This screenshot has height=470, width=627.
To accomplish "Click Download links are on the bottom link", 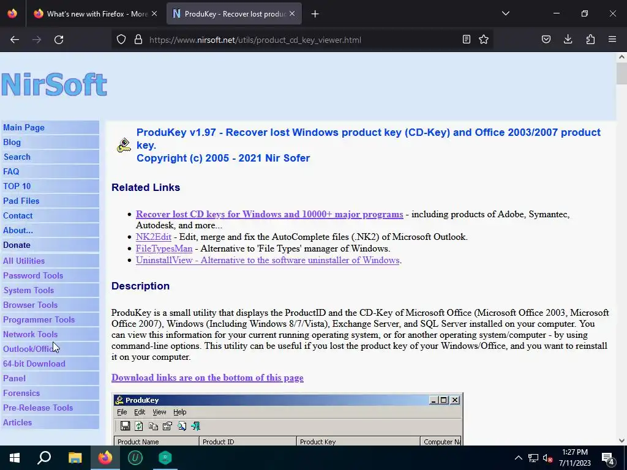I will click(208, 378).
